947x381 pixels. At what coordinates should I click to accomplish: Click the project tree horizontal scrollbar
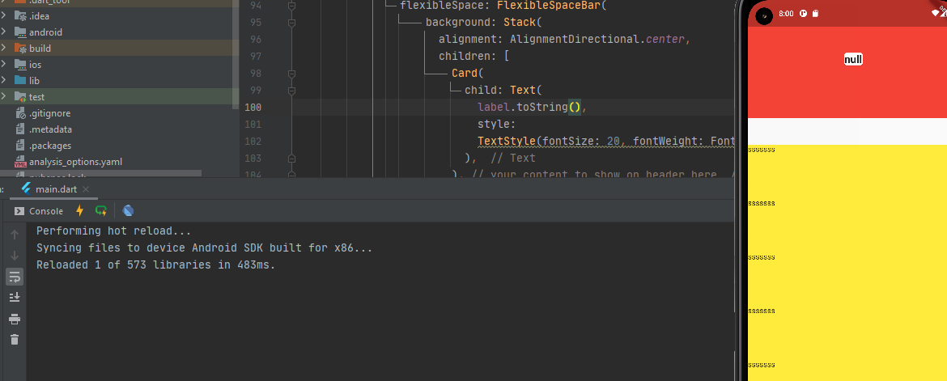click(x=101, y=173)
